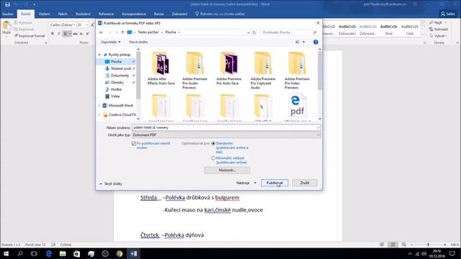Screen dimensions: 461x259
Task: Open the Uspořádat menu
Action: point(110,42)
